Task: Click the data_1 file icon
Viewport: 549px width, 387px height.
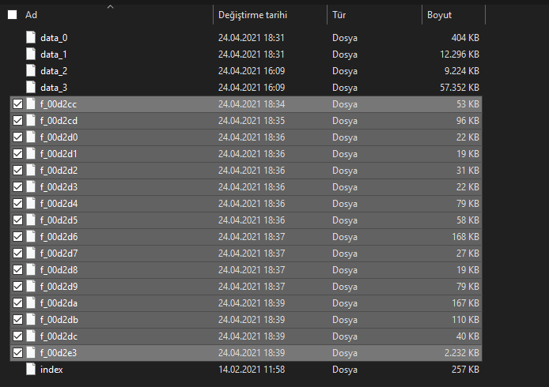Action: 31,54
